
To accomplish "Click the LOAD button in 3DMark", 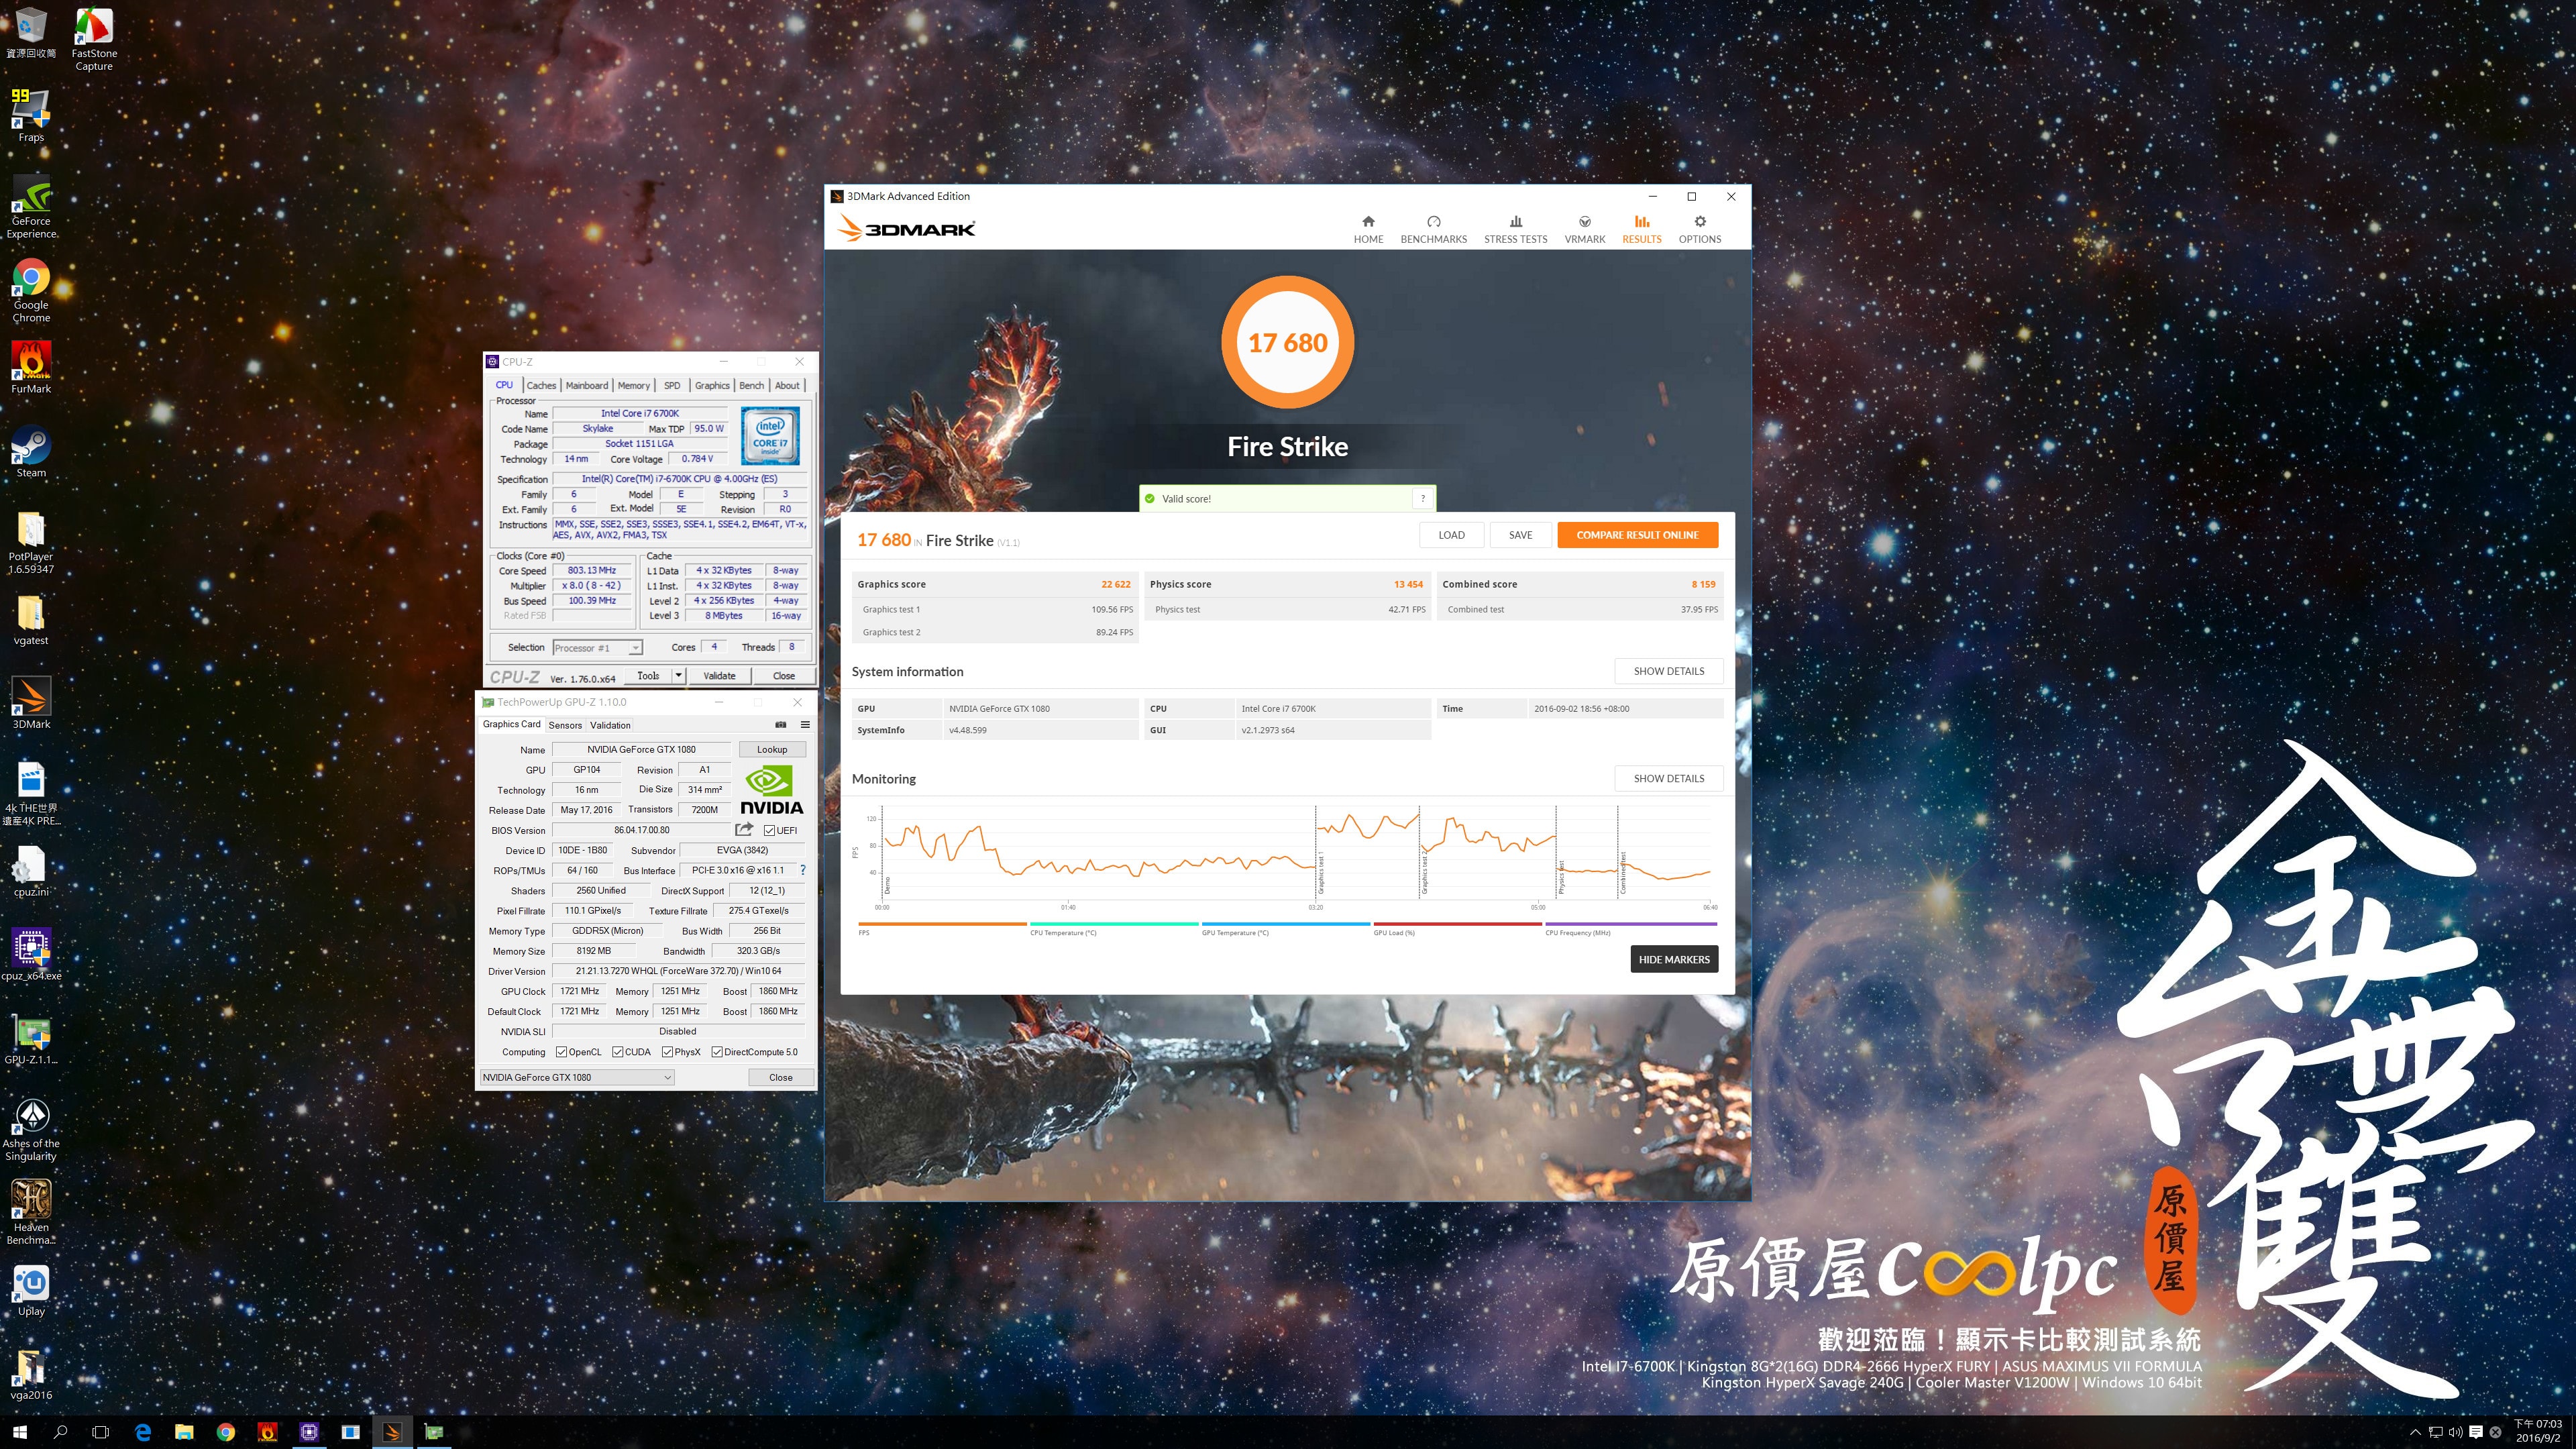I will 1451,535.
